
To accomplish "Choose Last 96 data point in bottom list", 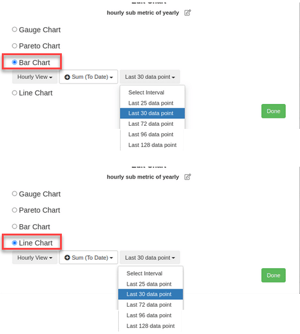I will tap(150, 315).
